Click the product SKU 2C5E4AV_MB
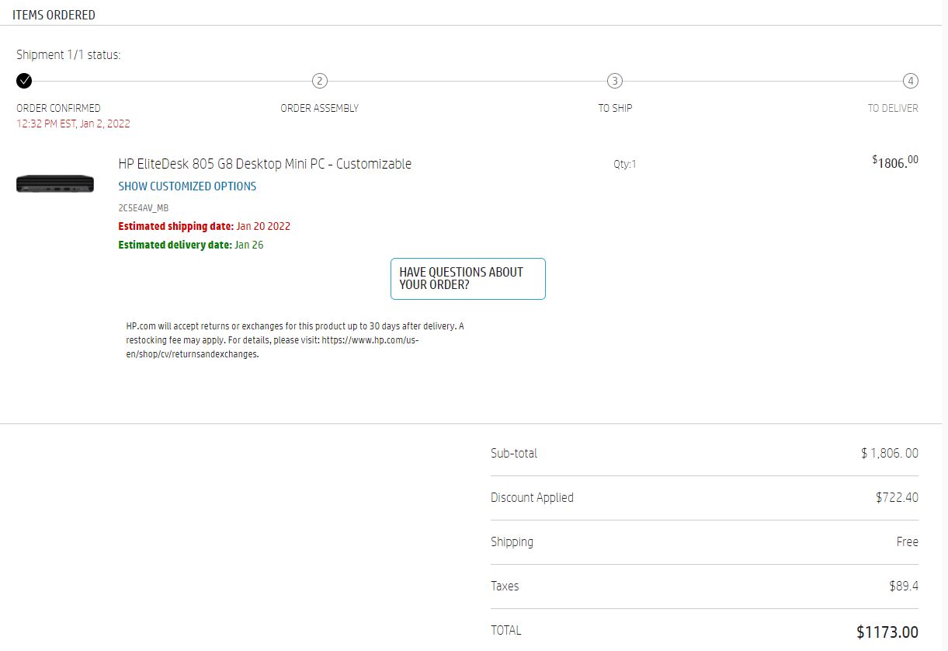This screenshot has width=948, height=651. (x=144, y=208)
